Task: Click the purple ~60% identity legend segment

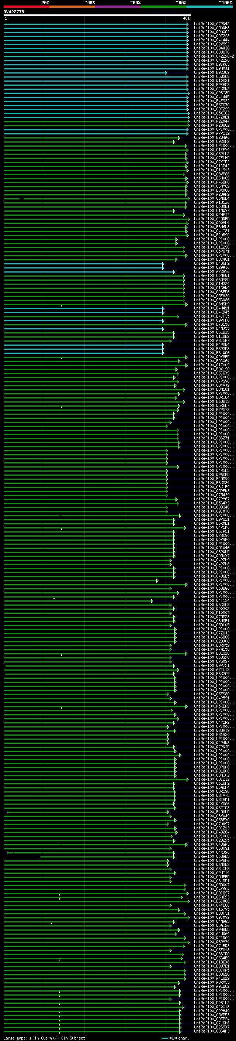Action: (x=118, y=7)
